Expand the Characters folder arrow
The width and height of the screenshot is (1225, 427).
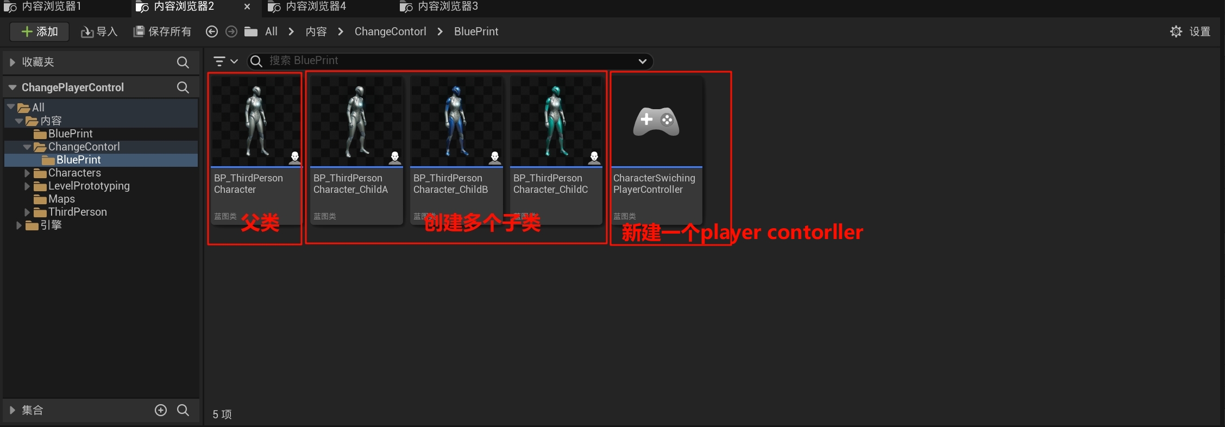tap(27, 173)
